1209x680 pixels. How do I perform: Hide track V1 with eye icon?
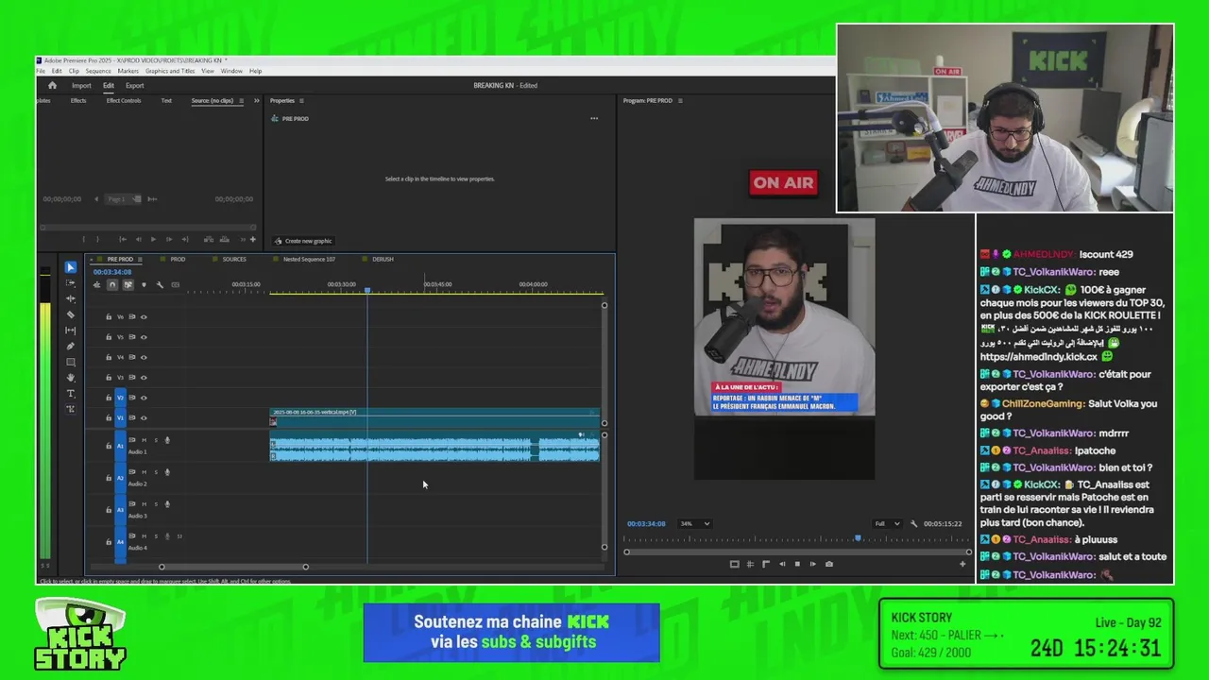tap(144, 417)
